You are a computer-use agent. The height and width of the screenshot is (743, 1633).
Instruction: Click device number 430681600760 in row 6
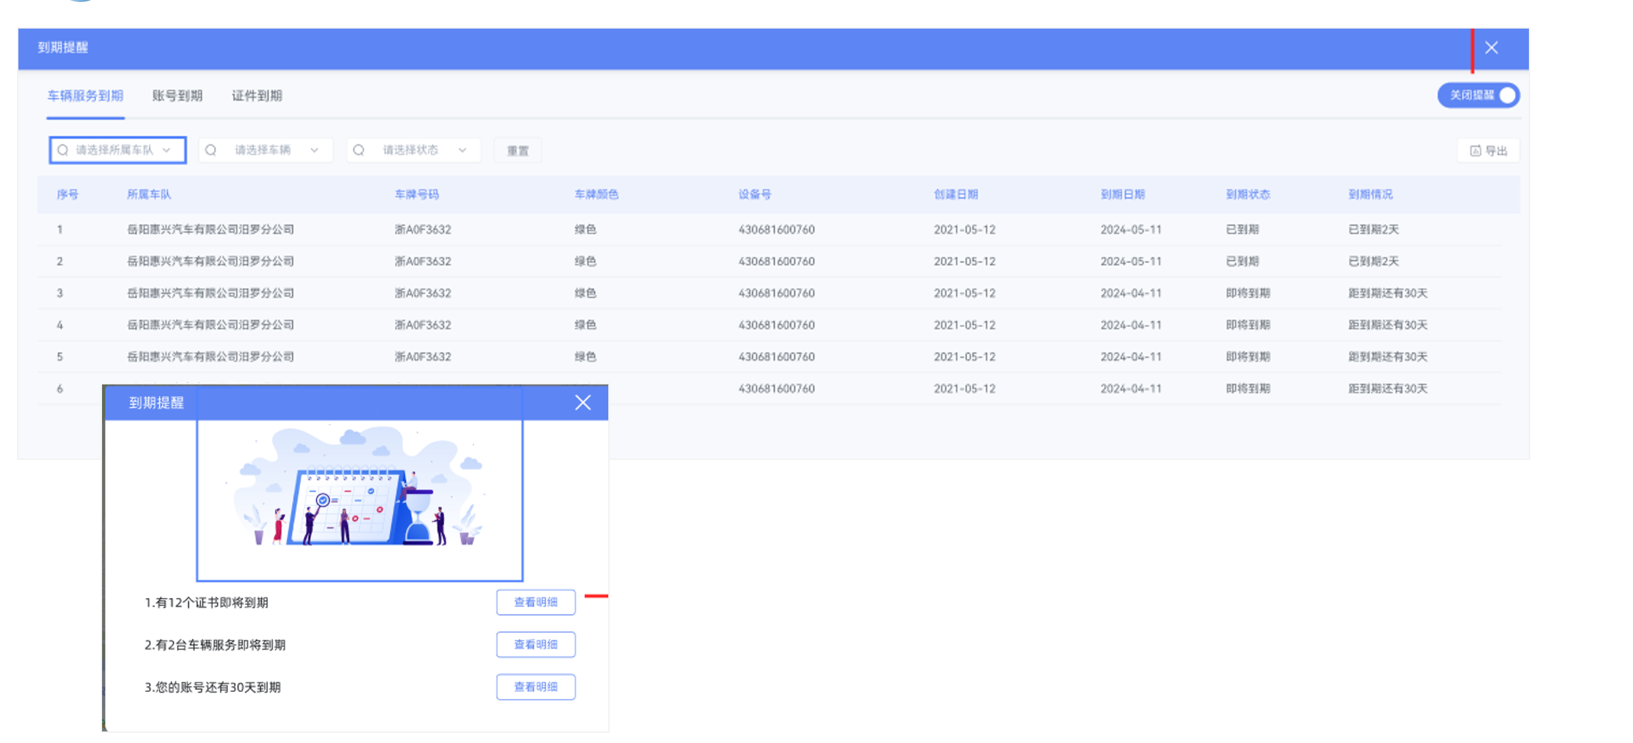[x=776, y=389]
